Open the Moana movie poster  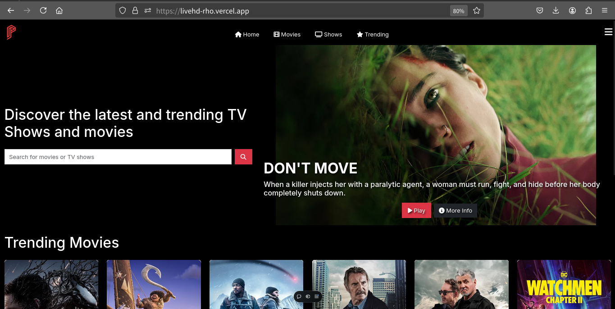pos(154,284)
